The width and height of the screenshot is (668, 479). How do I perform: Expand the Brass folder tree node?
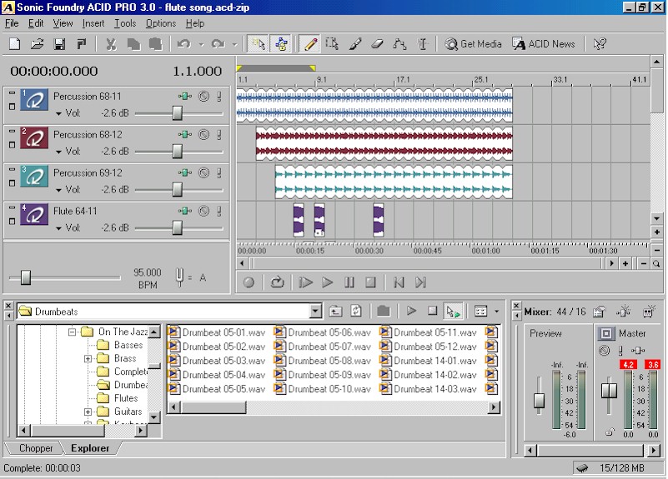click(88, 358)
